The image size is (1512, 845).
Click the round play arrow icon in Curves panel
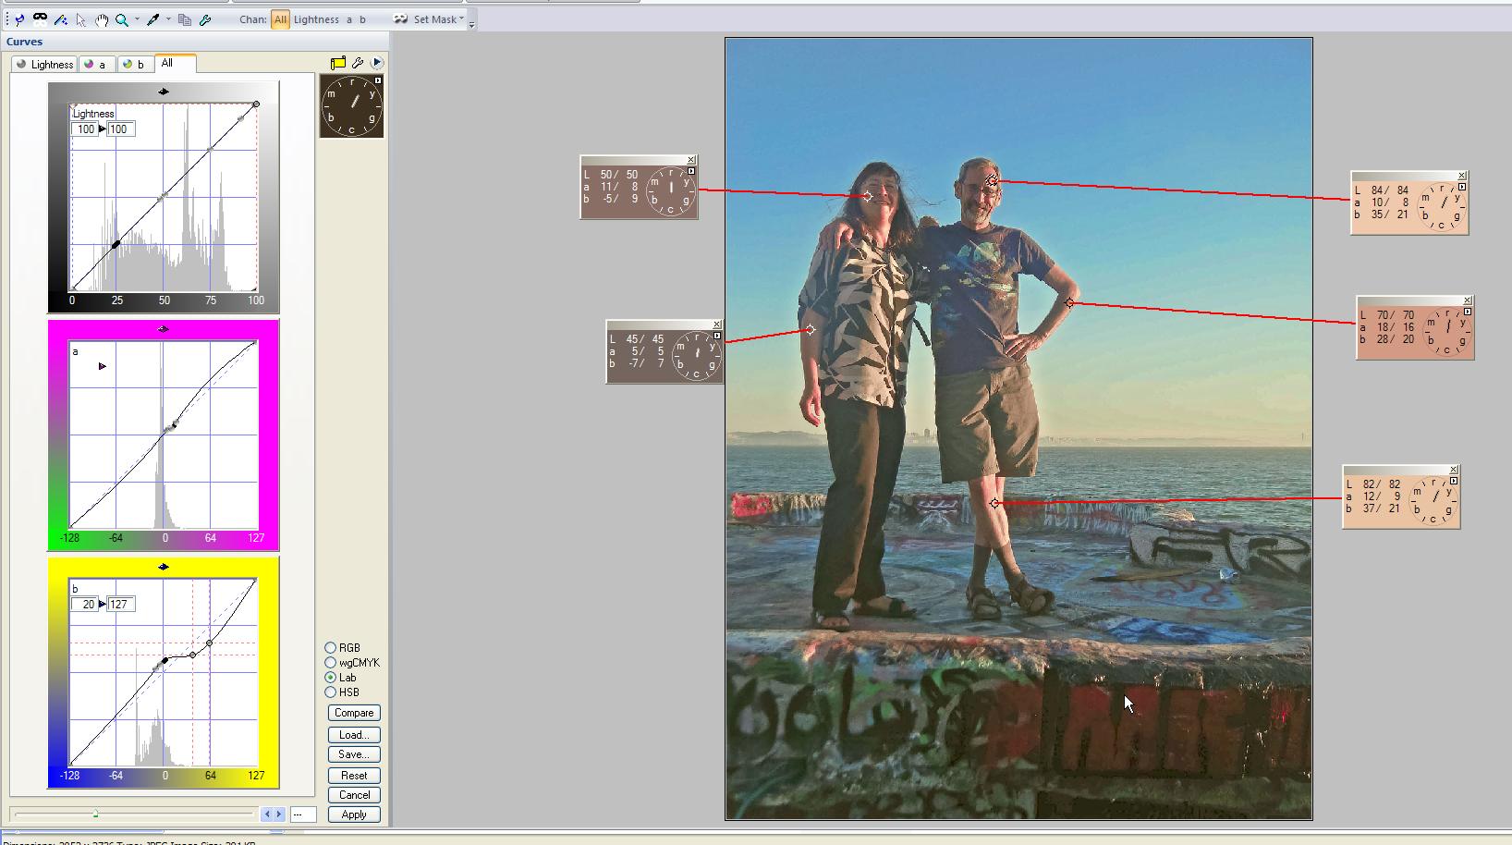click(x=377, y=63)
